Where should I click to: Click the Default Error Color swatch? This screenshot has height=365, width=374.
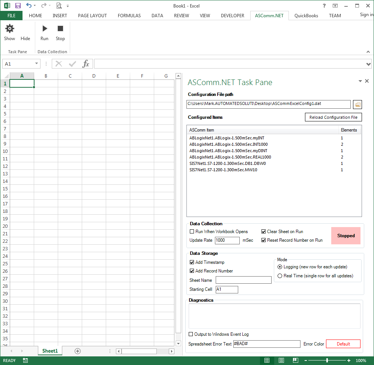click(x=343, y=344)
